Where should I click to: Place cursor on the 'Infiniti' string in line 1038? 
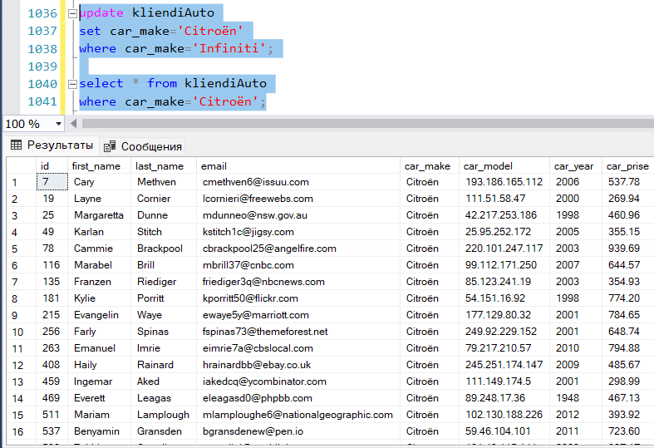229,49
